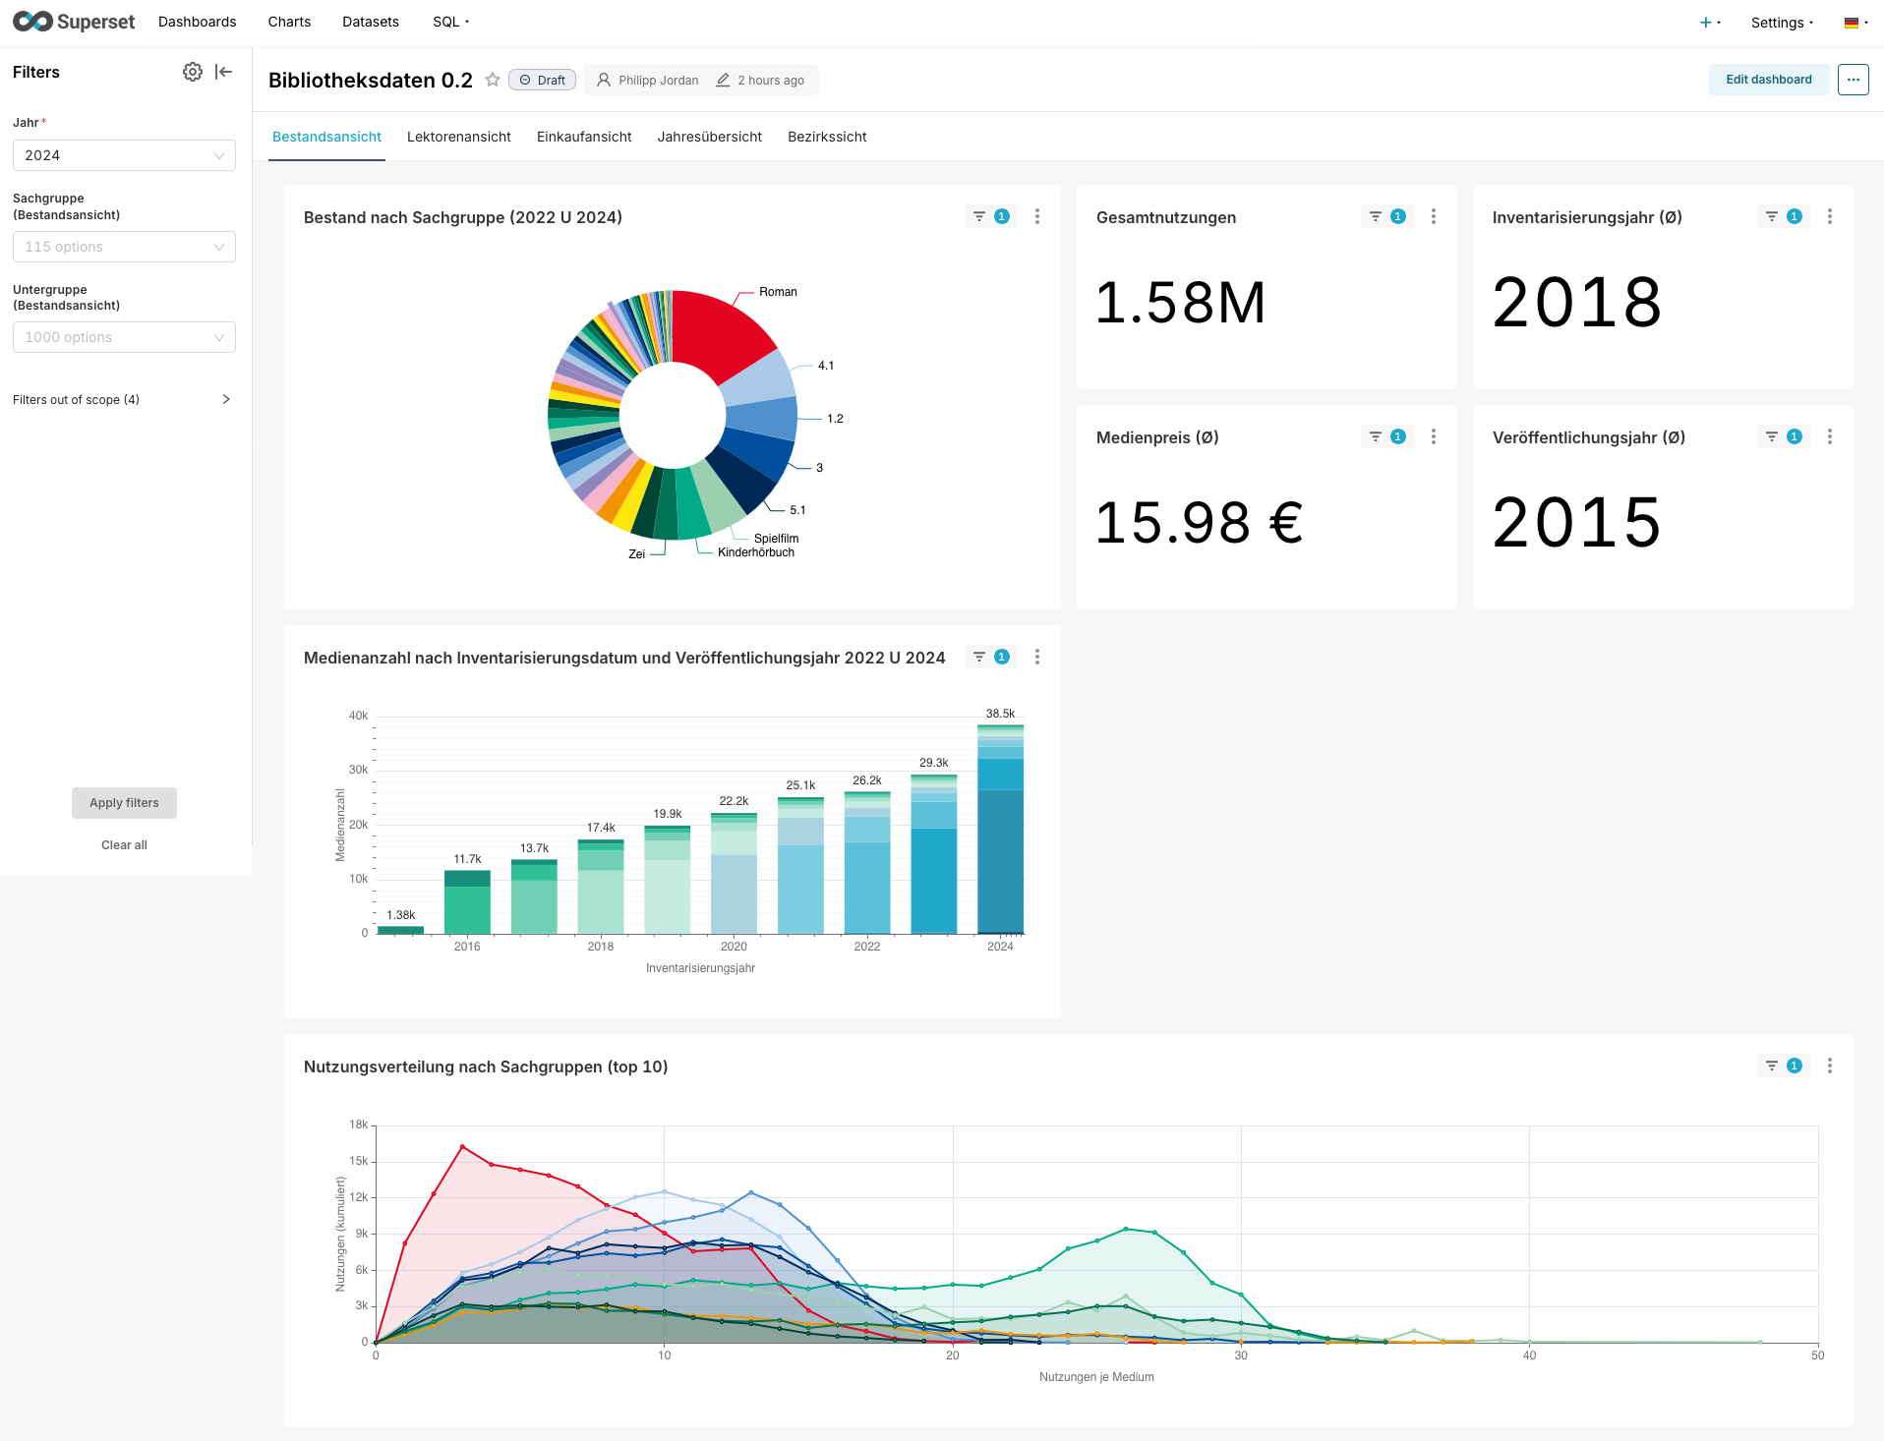Open the three-dot menu on Nutzungsverteilung chart

[x=1830, y=1065]
